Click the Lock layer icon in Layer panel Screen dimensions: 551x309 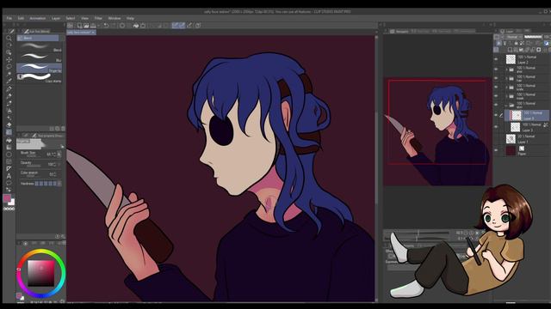pyautogui.click(x=516, y=43)
